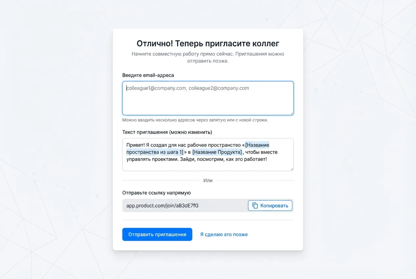Click into the invitation text box's empty bottom area

coord(207,166)
